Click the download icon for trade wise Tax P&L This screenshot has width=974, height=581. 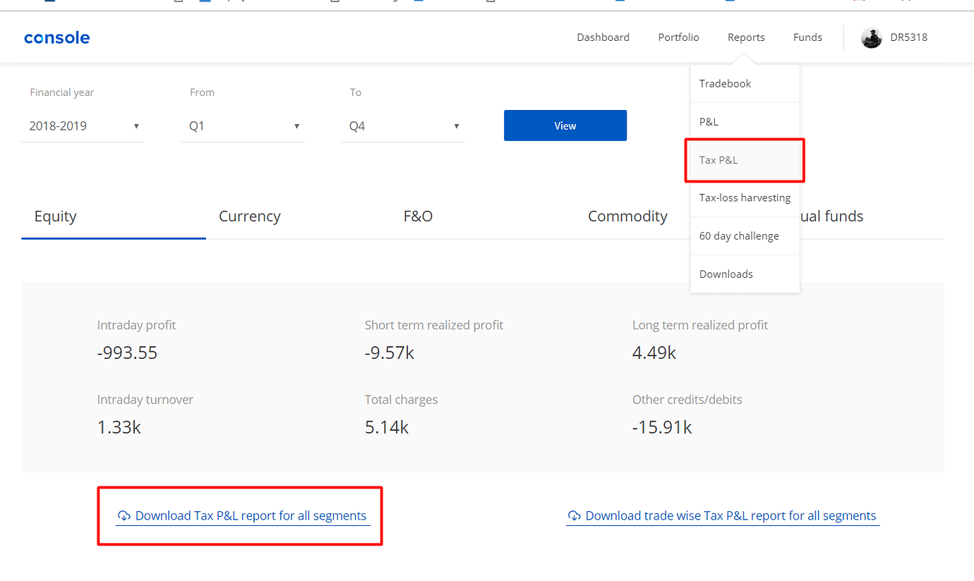574,515
